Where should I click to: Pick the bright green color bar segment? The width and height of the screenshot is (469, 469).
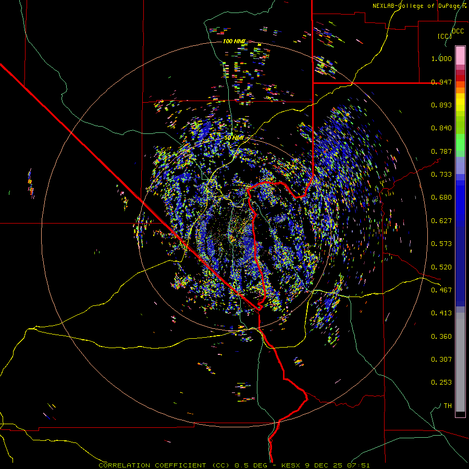pos(460,142)
